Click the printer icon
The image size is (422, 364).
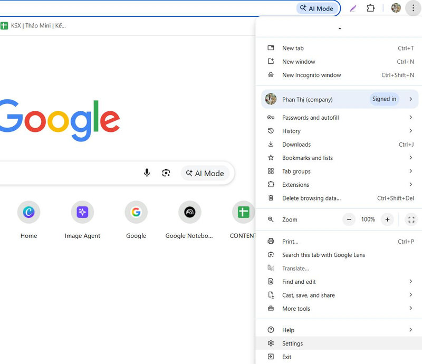pyautogui.click(x=271, y=241)
